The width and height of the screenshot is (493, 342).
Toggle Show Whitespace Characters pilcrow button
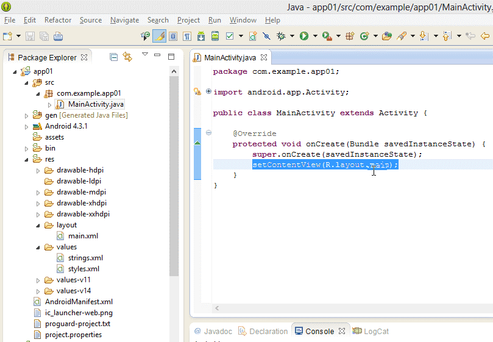[187, 36]
